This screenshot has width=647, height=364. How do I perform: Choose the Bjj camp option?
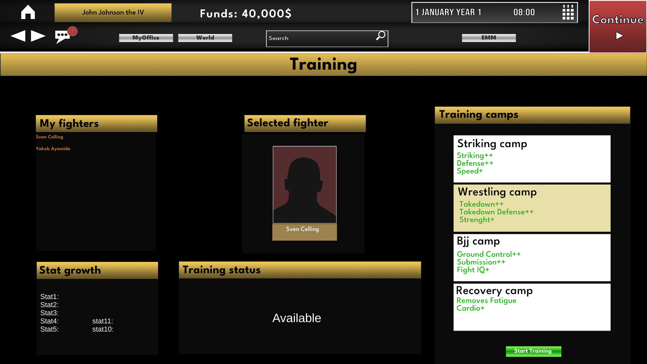pos(532,257)
